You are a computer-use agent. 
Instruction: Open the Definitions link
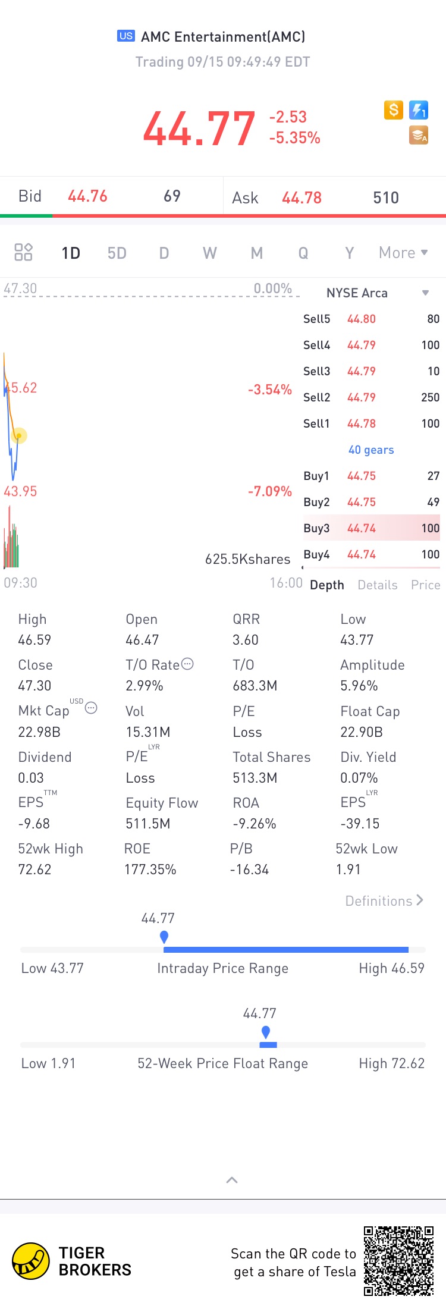pos(384,901)
